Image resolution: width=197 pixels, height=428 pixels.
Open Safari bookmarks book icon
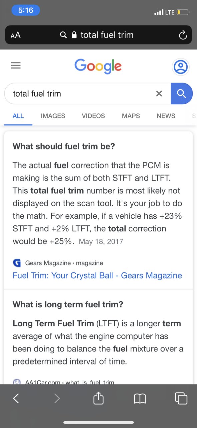coord(140,398)
